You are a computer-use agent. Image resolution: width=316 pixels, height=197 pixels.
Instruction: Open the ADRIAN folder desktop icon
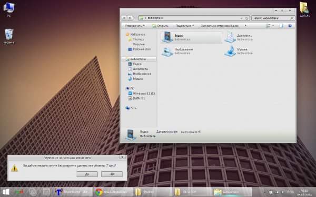pos(304,9)
